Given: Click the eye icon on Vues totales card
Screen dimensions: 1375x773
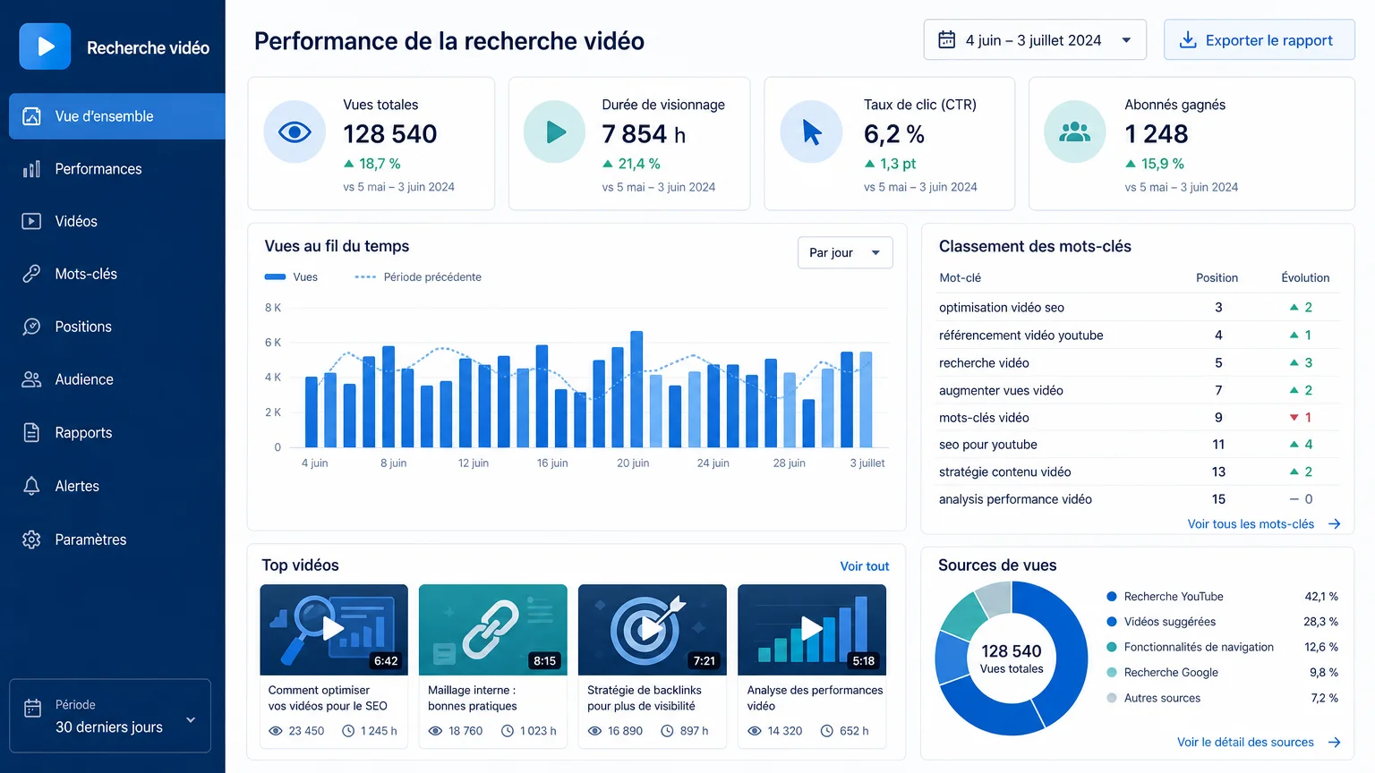Looking at the screenshot, I should point(295,132).
